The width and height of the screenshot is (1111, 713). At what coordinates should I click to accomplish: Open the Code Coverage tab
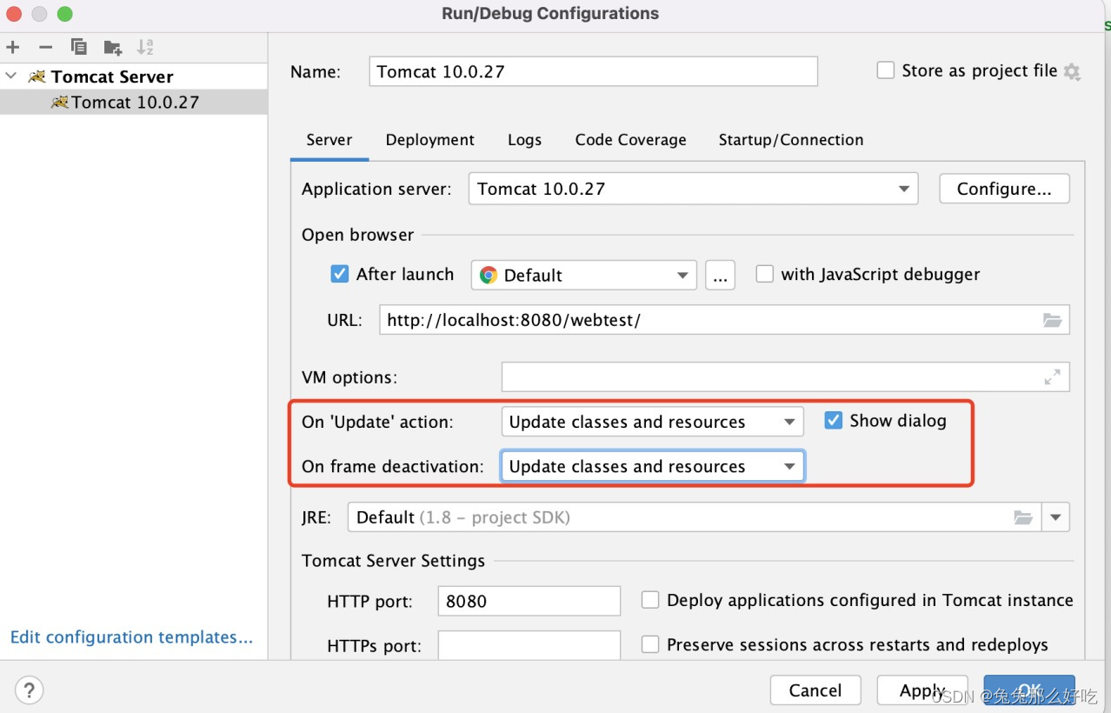[630, 140]
